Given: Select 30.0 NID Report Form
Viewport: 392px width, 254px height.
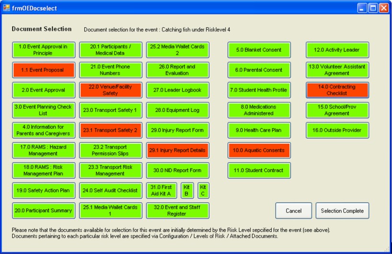Looking at the screenshot, I should point(178,170).
